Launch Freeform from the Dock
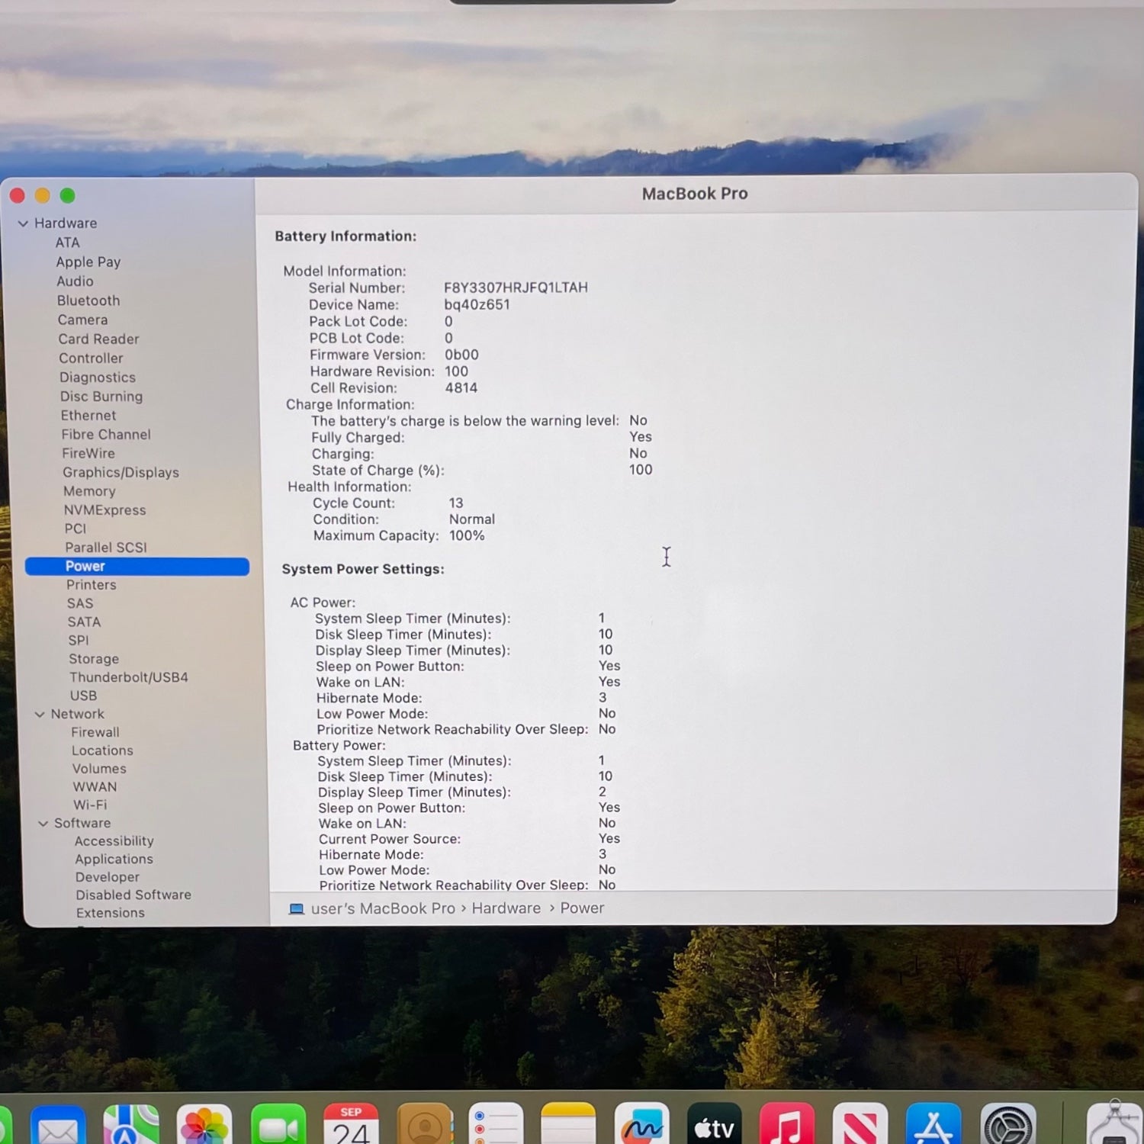1144x1144 pixels. 641,1126
